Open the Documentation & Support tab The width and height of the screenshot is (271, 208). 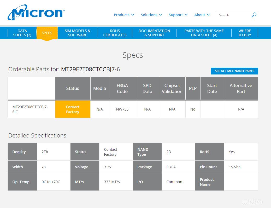pos(154,33)
